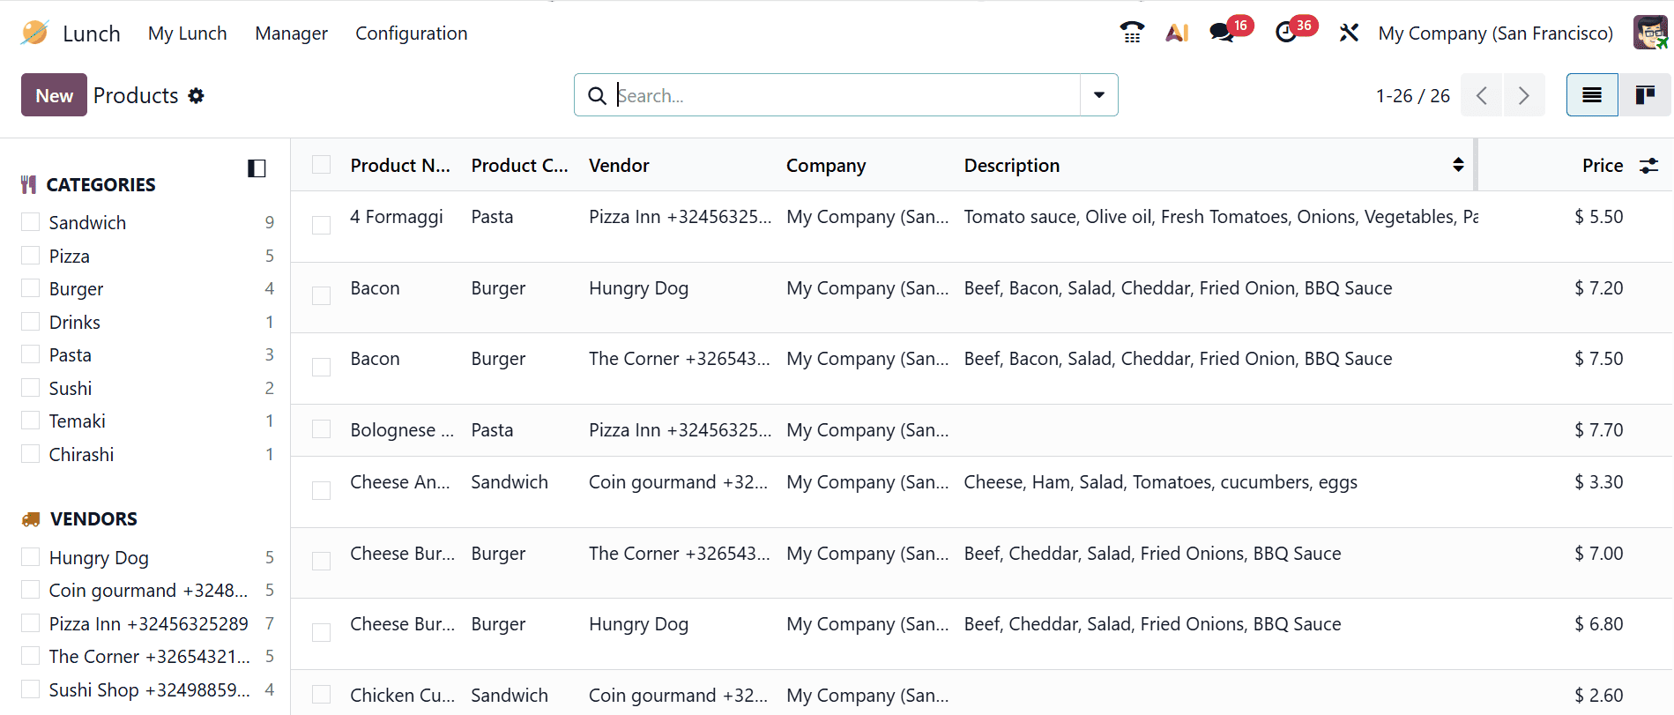The width and height of the screenshot is (1674, 715).
Task: Go to the previous page arrow
Action: (1482, 95)
